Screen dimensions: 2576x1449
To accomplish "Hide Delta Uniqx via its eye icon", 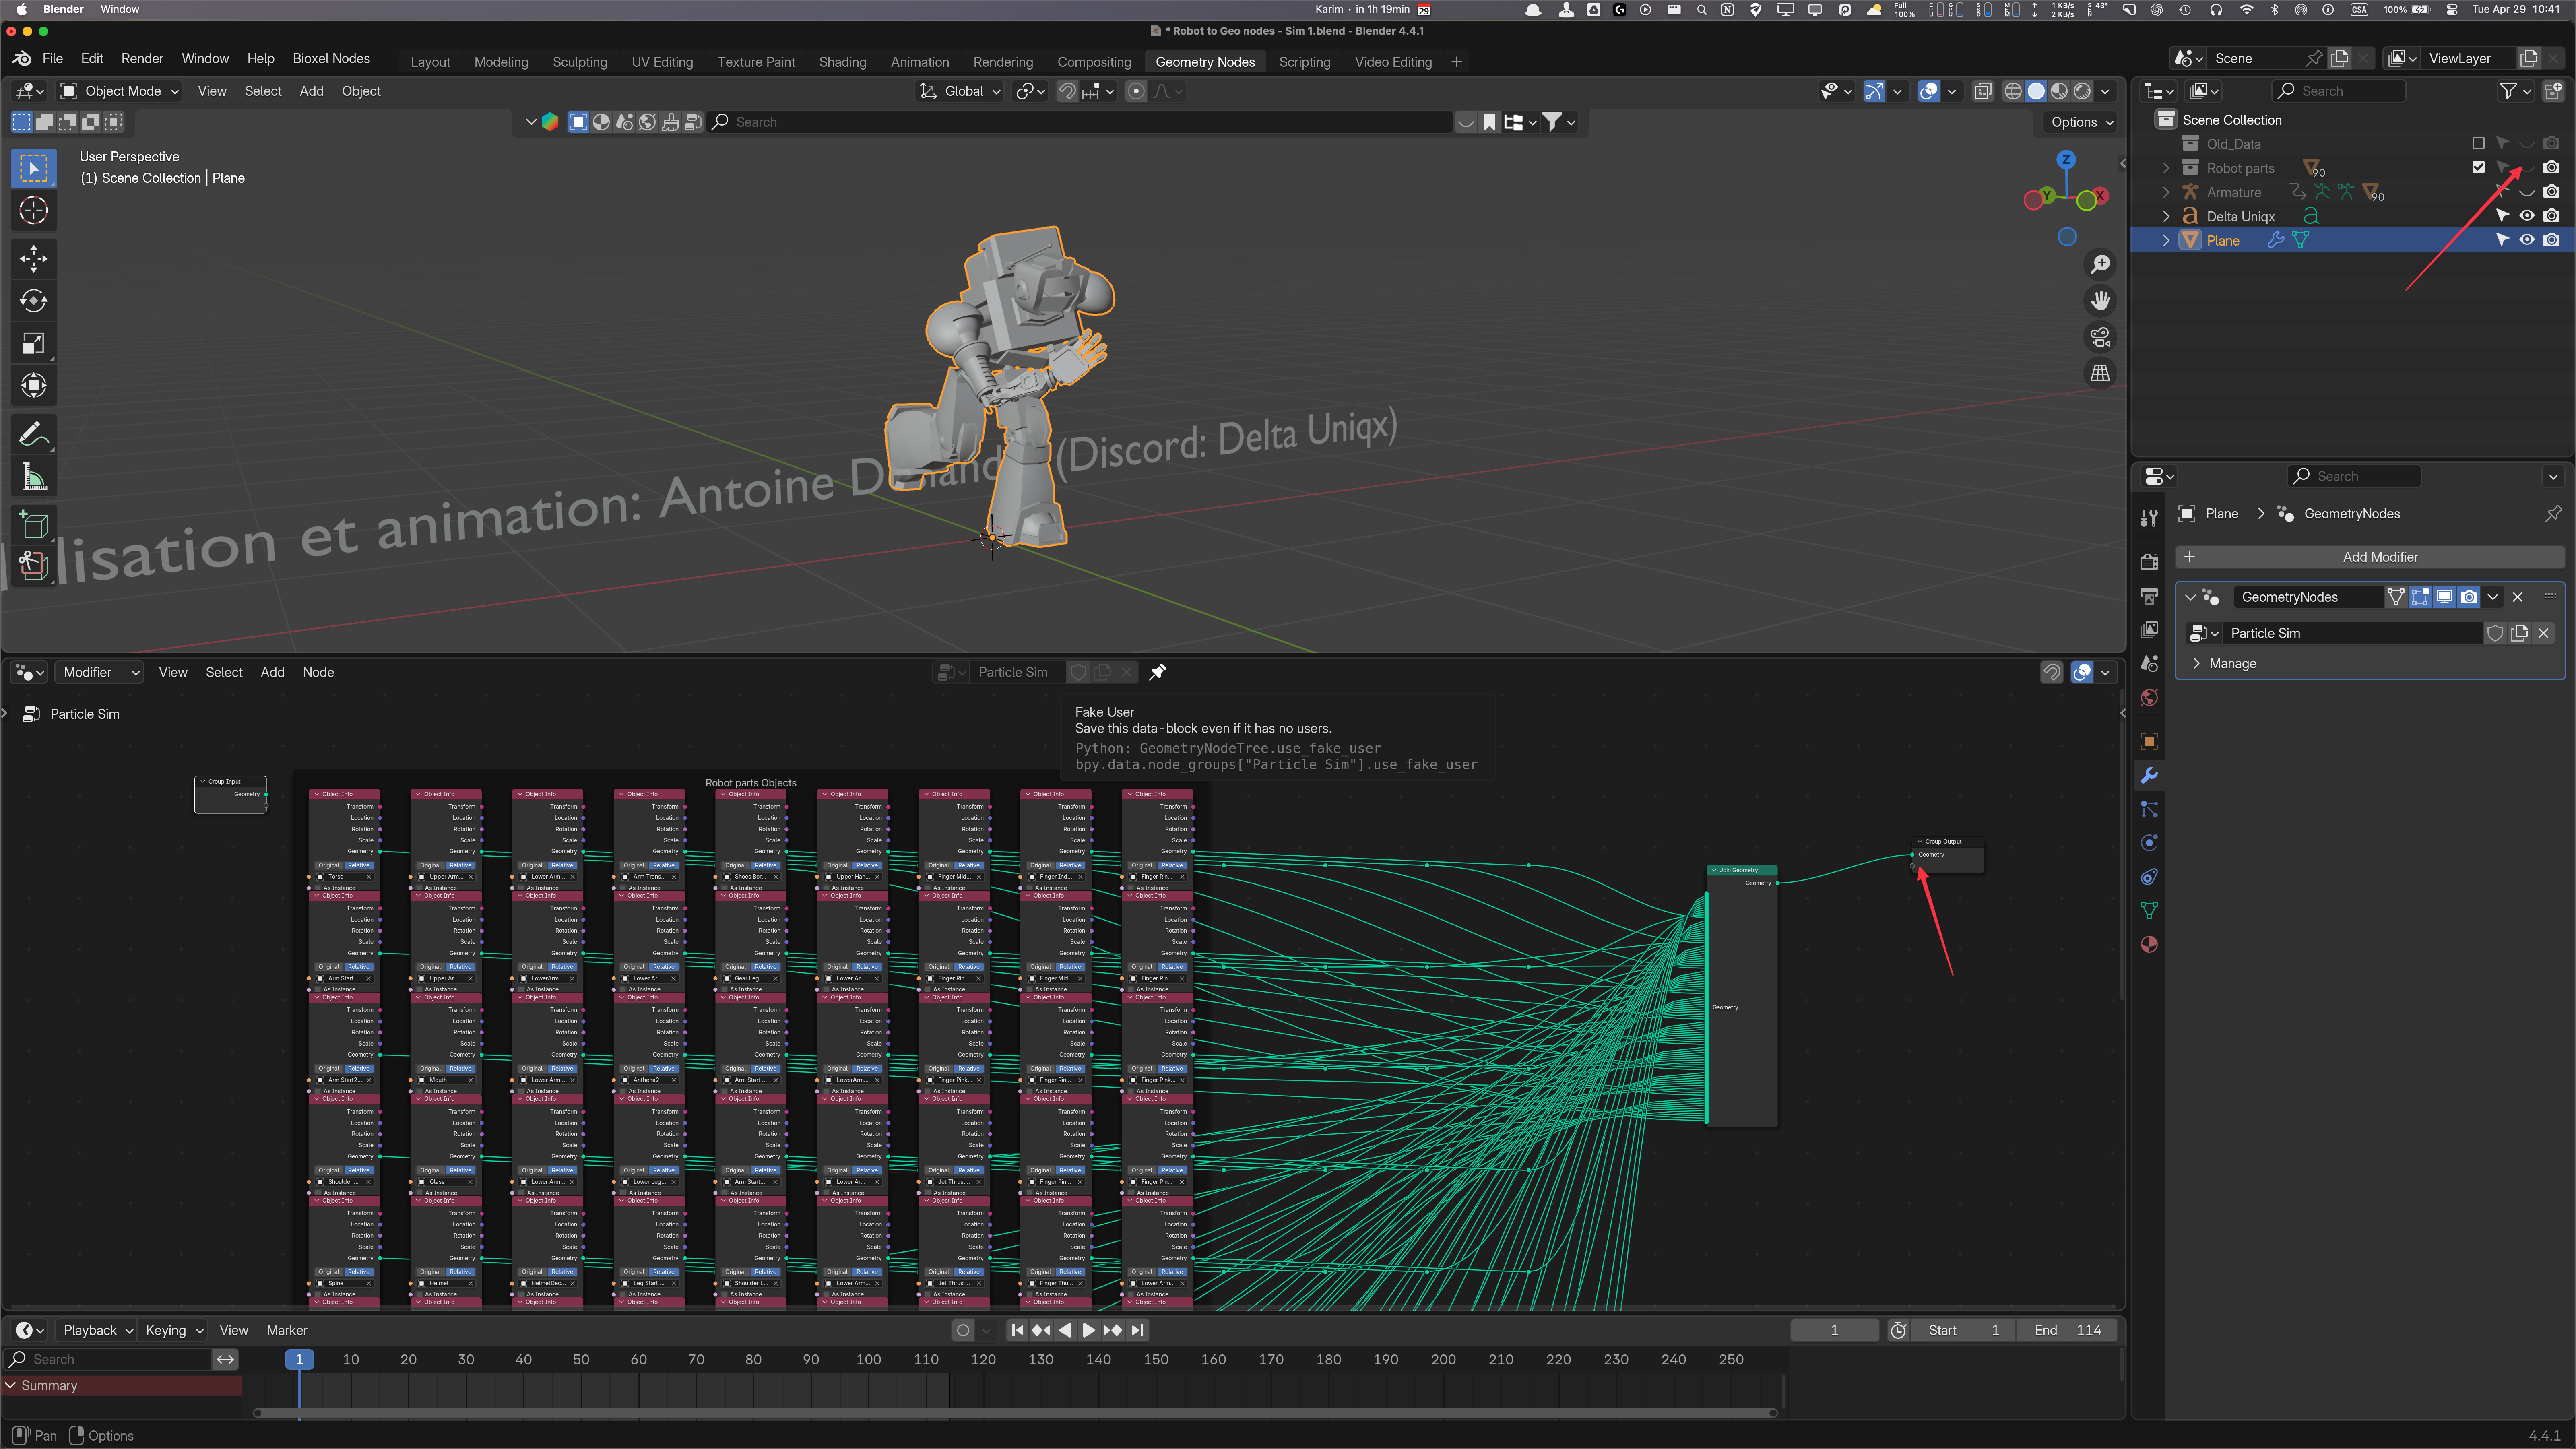I will tap(2527, 216).
